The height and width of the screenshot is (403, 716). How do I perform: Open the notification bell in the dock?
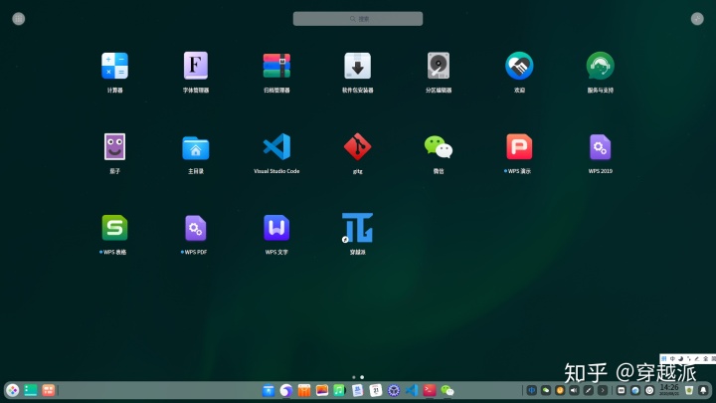point(703,391)
